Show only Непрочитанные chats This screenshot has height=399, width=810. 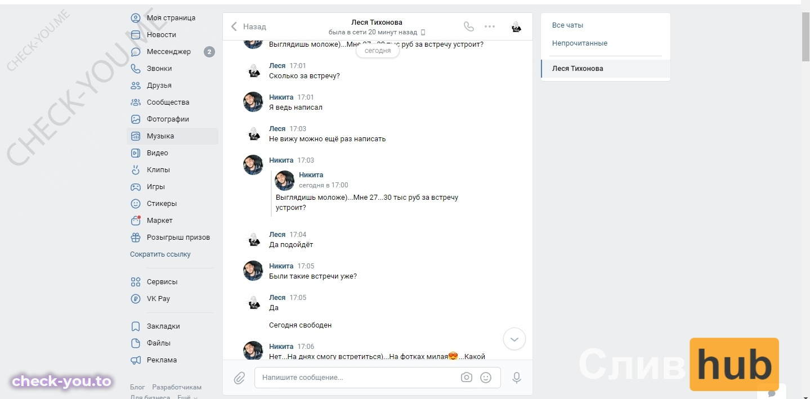pos(580,43)
